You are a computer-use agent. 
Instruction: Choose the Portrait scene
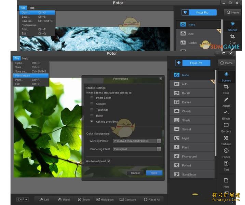tap(192, 165)
